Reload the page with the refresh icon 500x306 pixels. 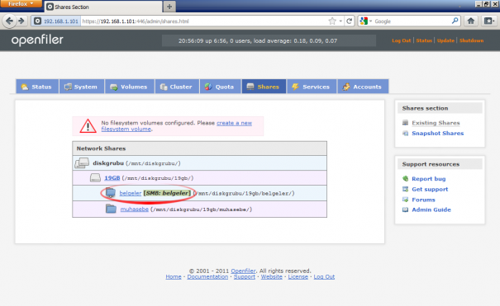pos(349,21)
